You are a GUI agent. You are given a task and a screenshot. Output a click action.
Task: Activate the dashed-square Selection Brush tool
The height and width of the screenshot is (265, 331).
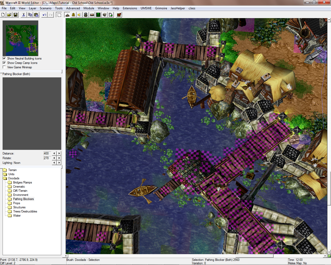pos(59,15)
